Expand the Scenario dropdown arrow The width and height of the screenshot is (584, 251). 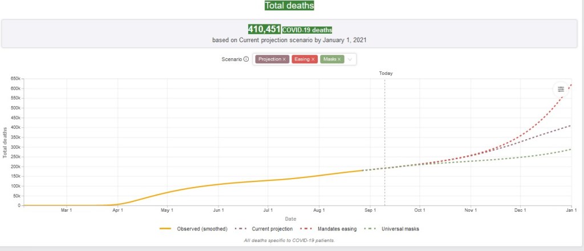350,59
